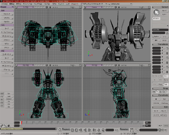Image resolution: width=169 pixels, height=135 pixels.
Task: Open the ウィンドウ menu
Action: tap(38, 4)
